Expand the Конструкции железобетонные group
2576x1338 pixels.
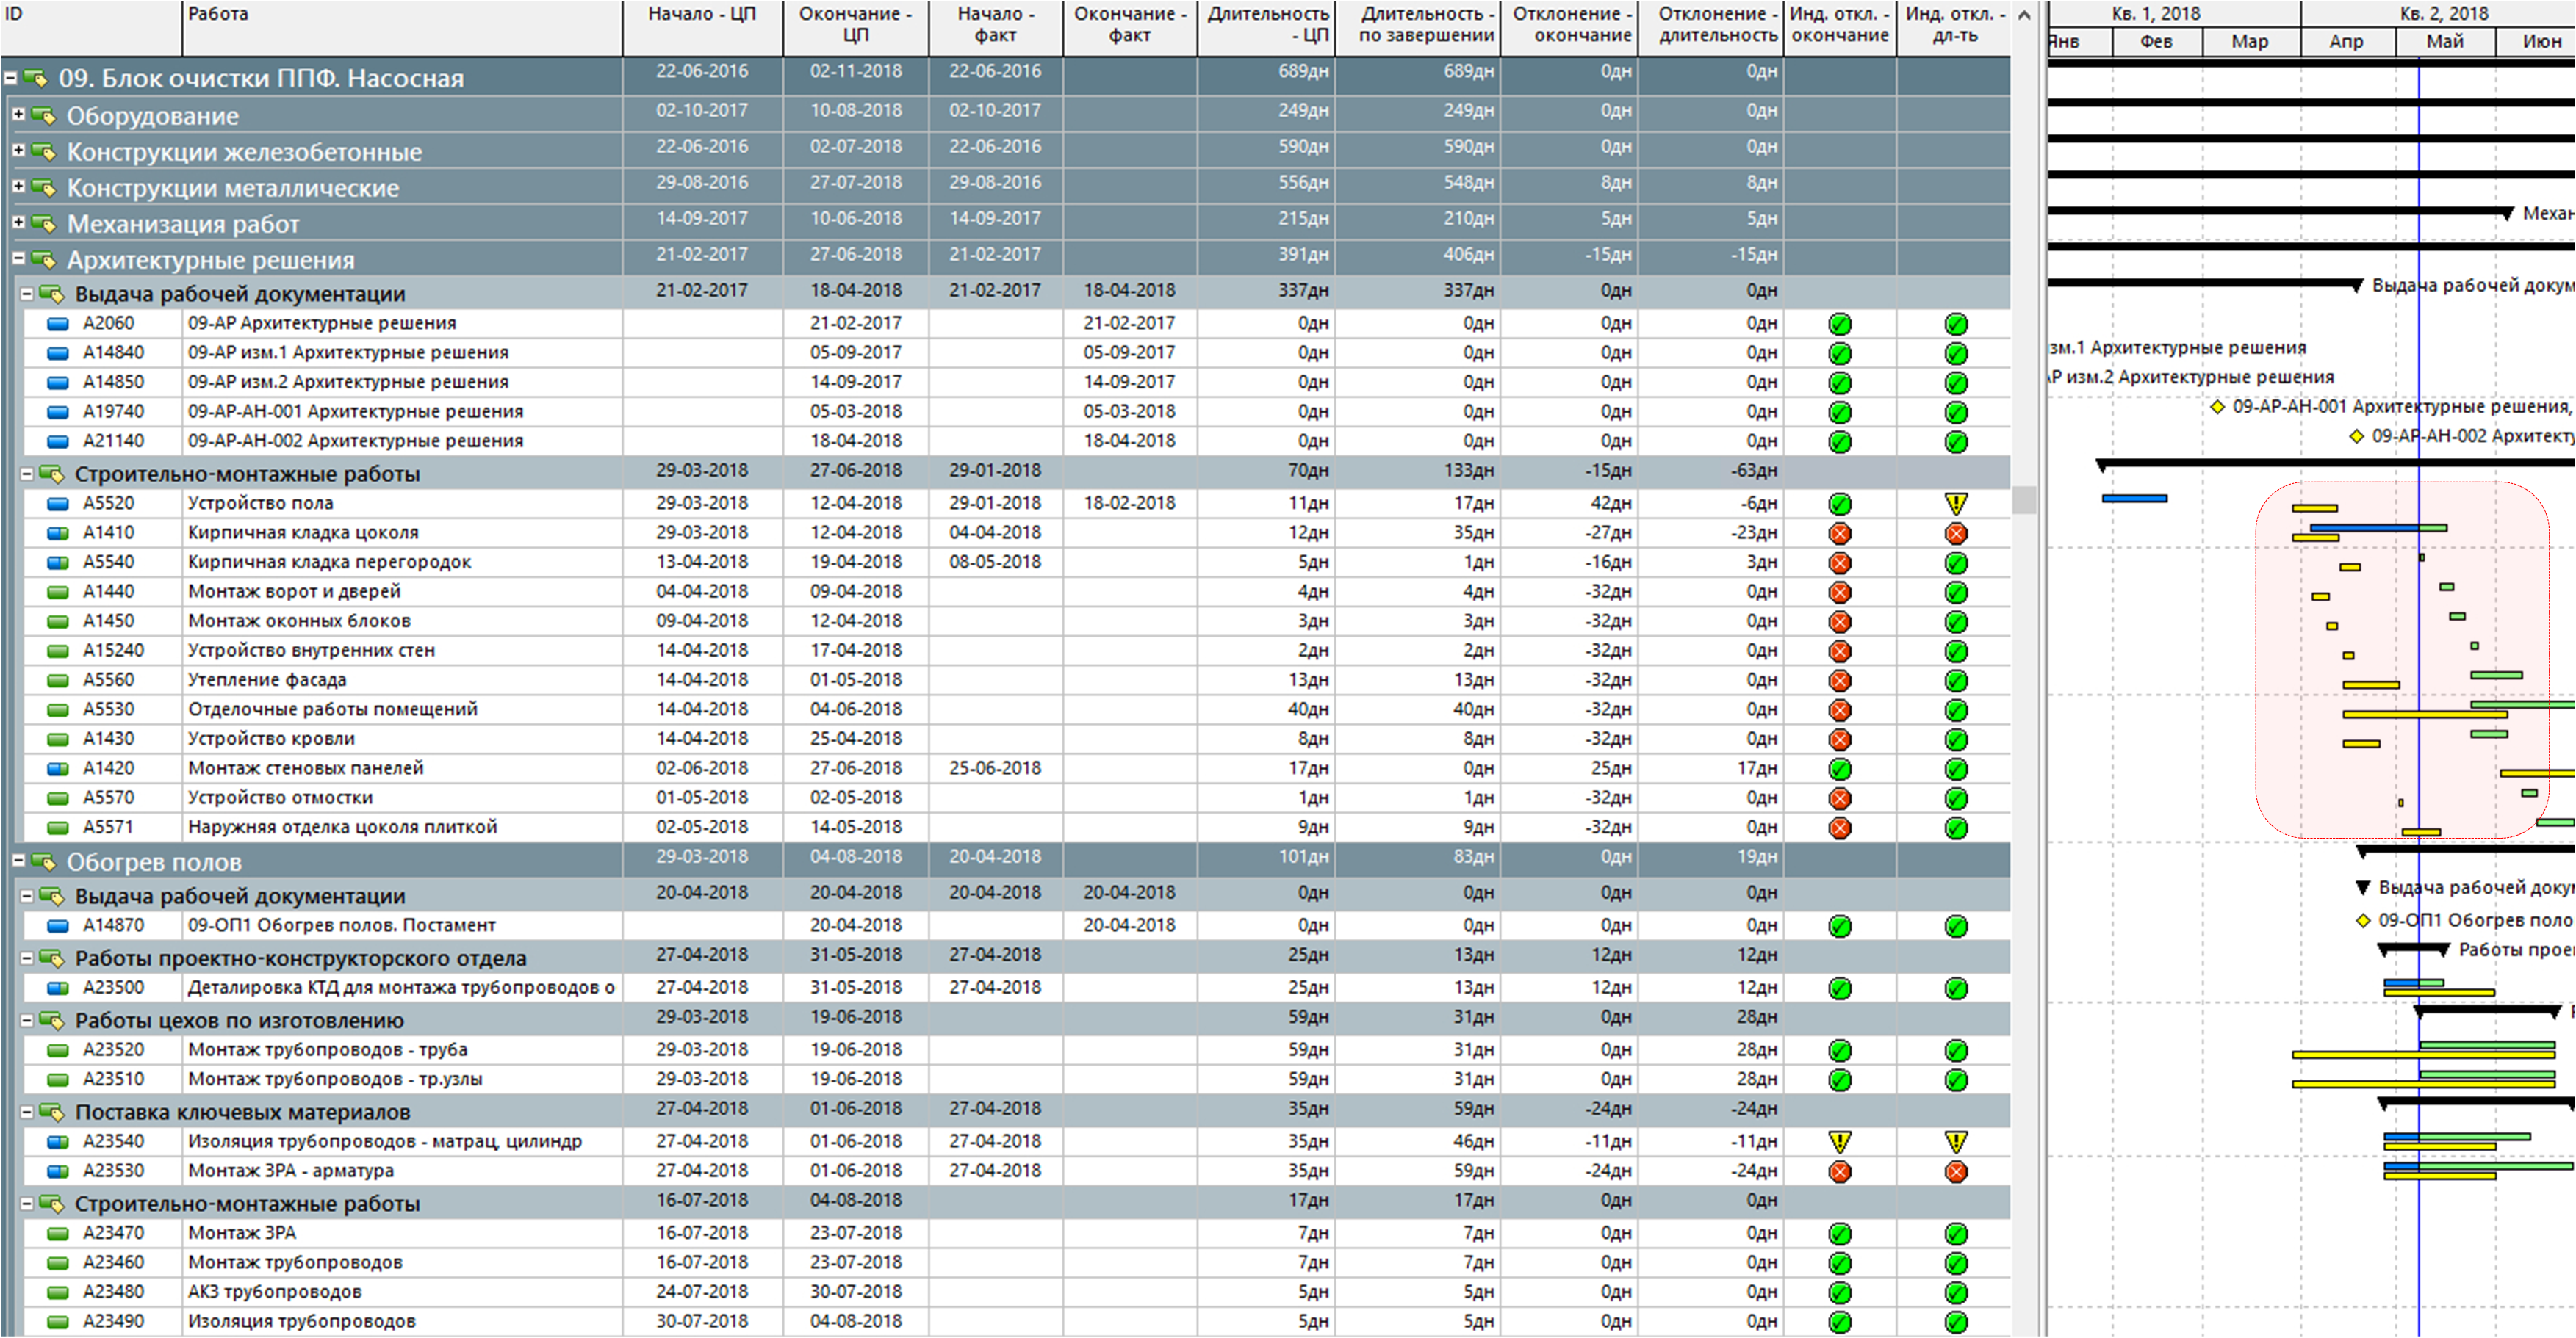coord(18,150)
